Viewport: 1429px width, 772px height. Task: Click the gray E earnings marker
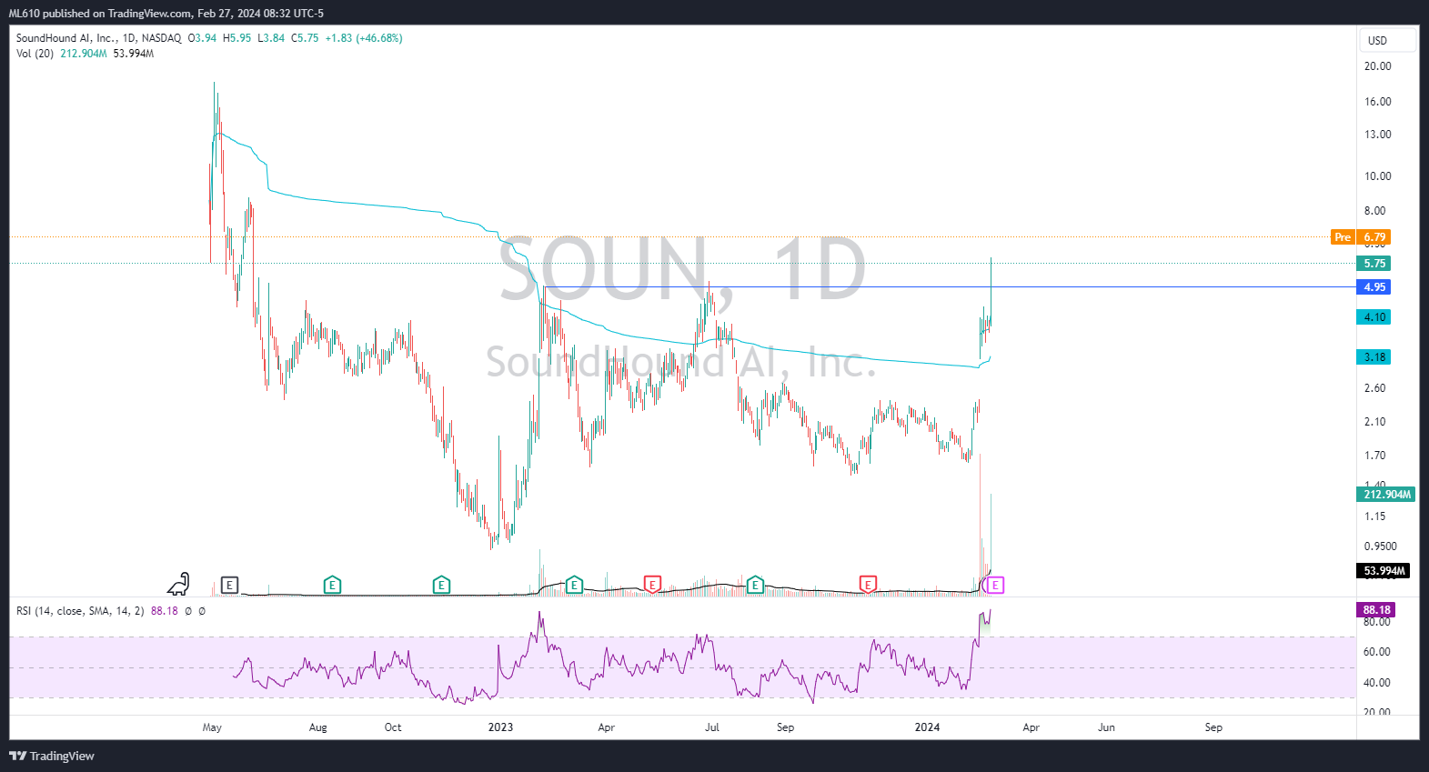[x=229, y=585]
